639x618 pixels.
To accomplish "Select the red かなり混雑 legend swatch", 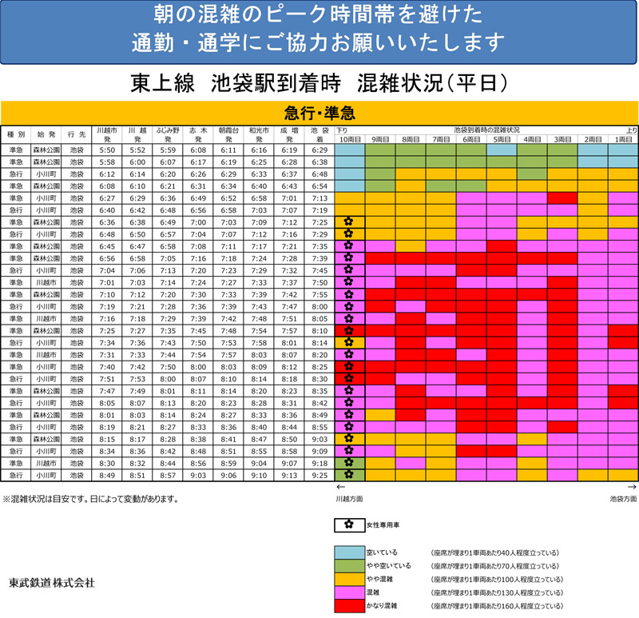I will pyautogui.click(x=348, y=607).
